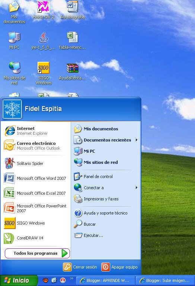Click the green CorelDRAW X4 icon

pyautogui.click(x=9, y=238)
